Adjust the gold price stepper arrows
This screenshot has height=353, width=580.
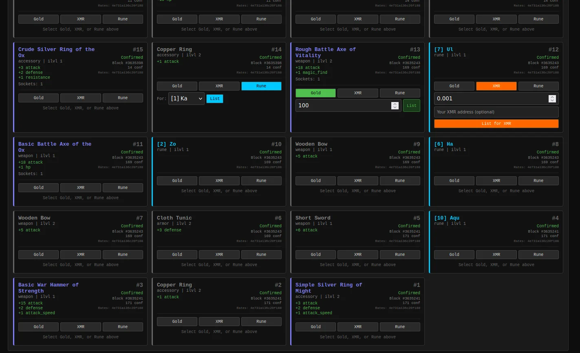[x=395, y=106]
